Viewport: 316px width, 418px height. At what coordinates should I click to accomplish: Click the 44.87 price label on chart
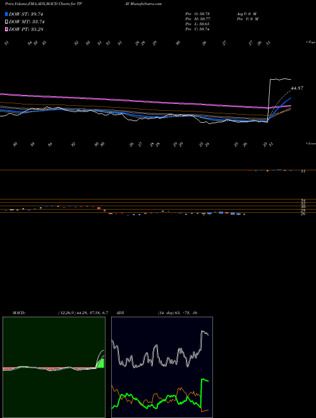(297, 88)
